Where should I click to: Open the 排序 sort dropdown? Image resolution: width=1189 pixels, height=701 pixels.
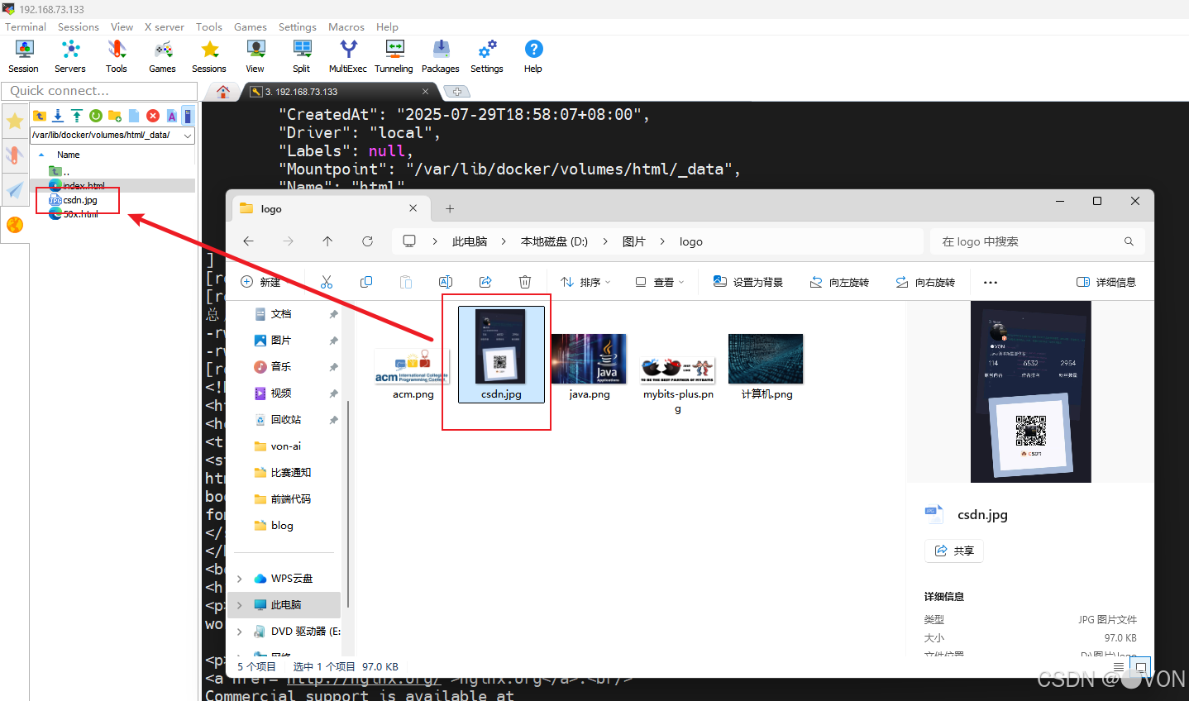pyautogui.click(x=585, y=282)
